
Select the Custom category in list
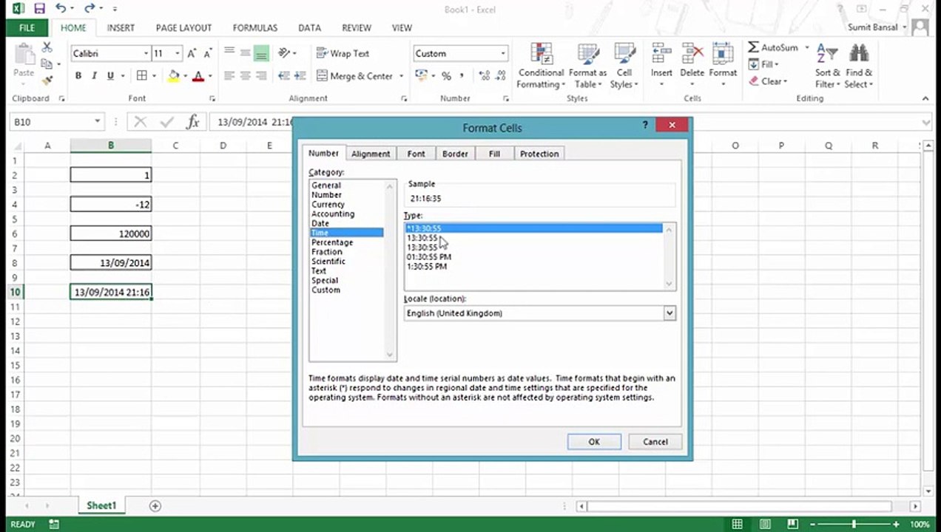pyautogui.click(x=326, y=290)
